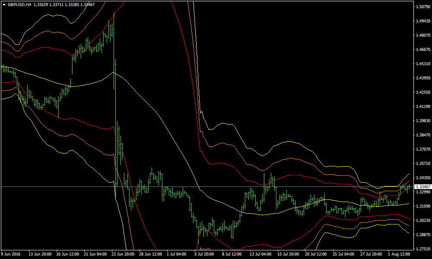Select the 1 Aug 12:00 time label
The height and width of the screenshot is (259, 432).
click(400, 255)
